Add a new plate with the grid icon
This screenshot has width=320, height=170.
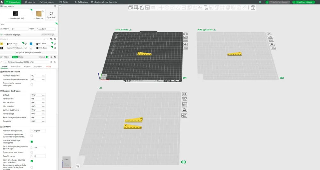pos(136,8)
